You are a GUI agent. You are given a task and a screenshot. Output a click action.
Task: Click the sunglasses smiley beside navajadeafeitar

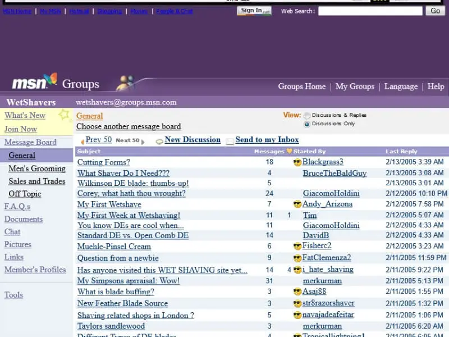[297, 315]
